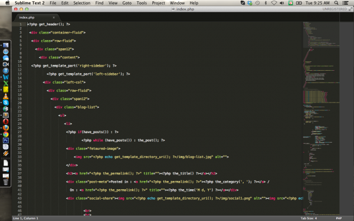
Task: Open Microsoft Word dock icon
Action: coord(6,77)
